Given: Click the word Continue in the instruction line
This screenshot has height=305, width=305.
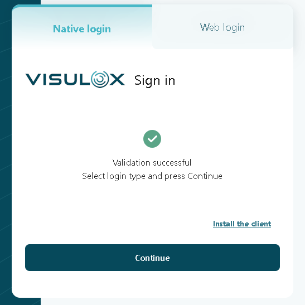Looking at the screenshot, I should click(x=205, y=176).
